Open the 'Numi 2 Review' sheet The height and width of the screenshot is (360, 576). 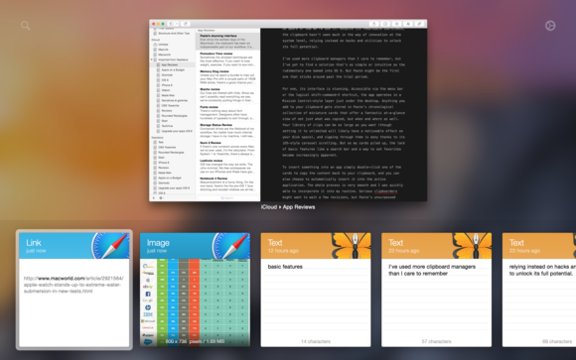point(227,148)
